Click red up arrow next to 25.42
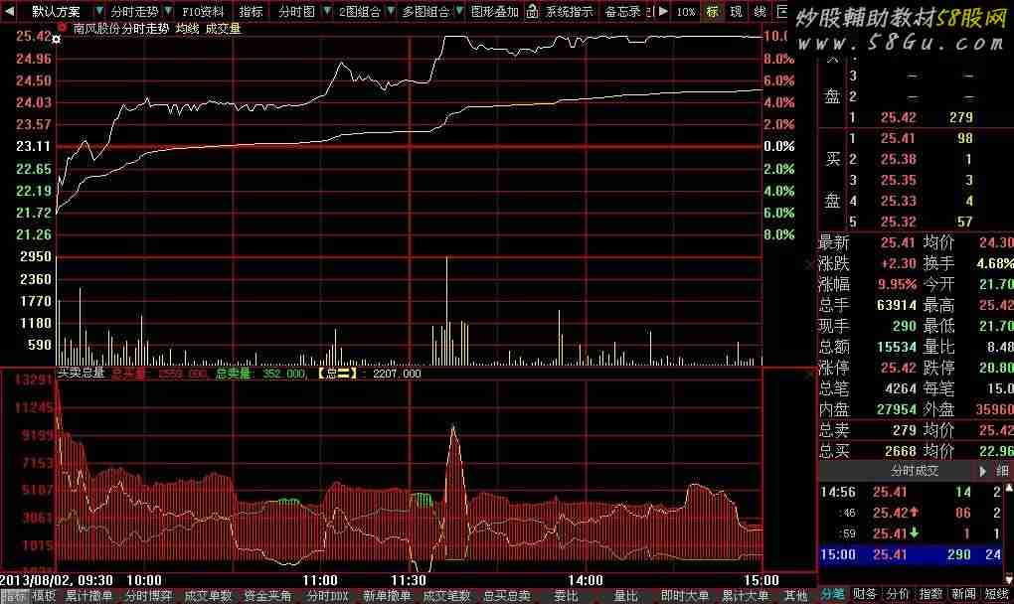Screen dimensions: 1014x604 click(914, 513)
